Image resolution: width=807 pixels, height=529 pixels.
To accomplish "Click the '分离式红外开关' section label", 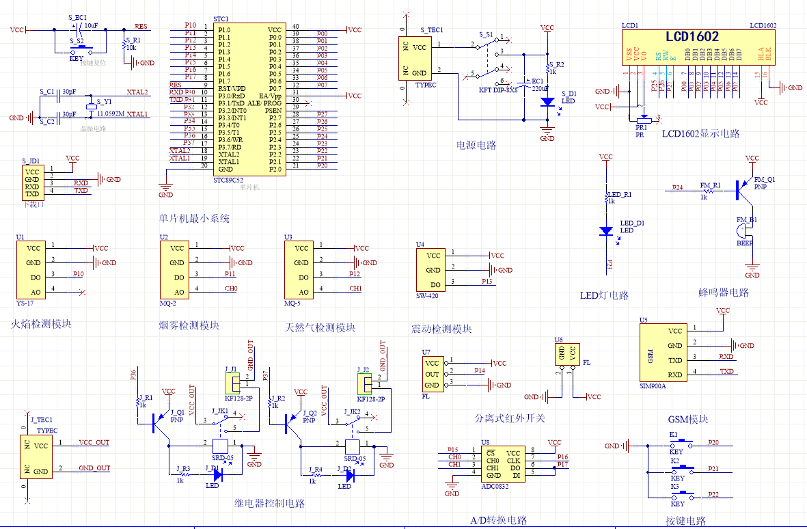I will pos(510,418).
